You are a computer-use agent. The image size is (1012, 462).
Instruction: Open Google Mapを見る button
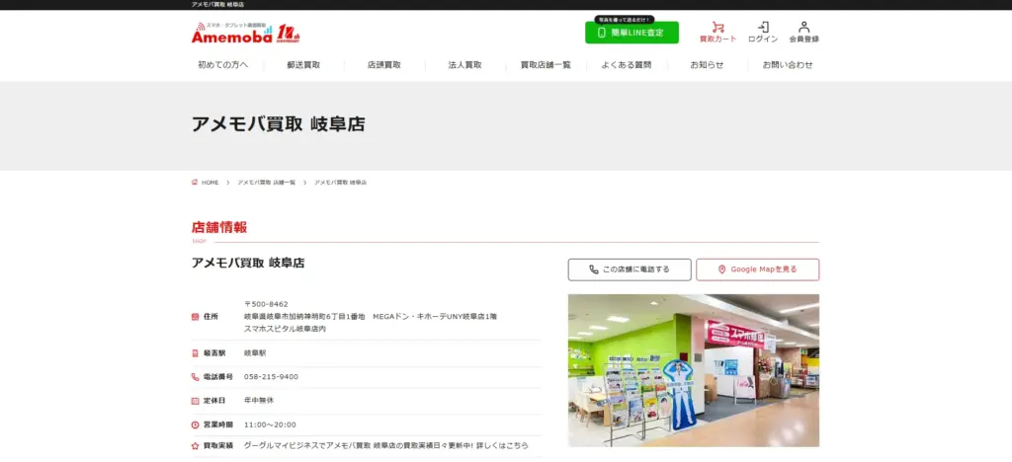757,269
